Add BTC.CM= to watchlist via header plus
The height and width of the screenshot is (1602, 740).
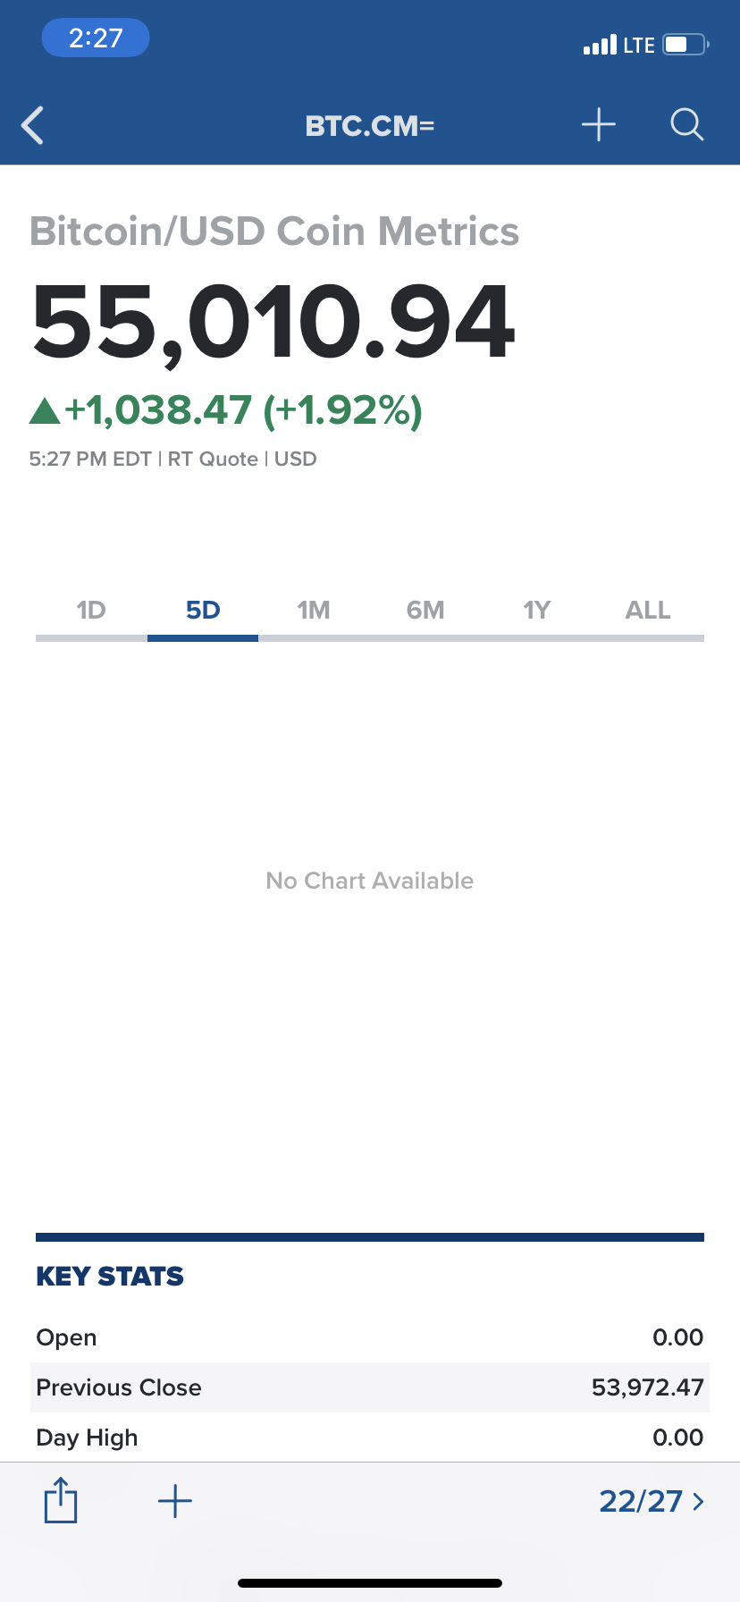[599, 124]
